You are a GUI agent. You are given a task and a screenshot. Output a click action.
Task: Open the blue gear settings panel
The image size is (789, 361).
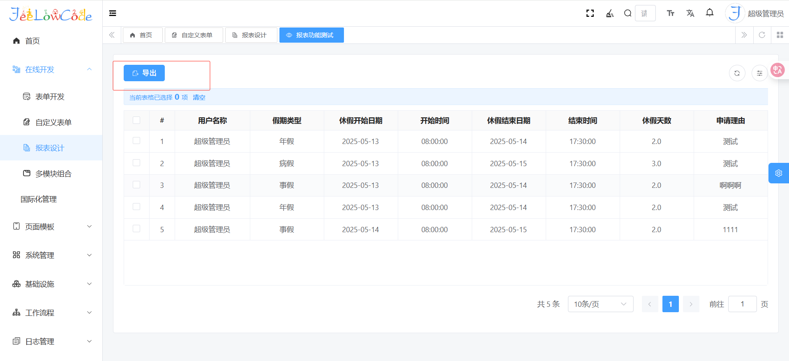coord(778,173)
